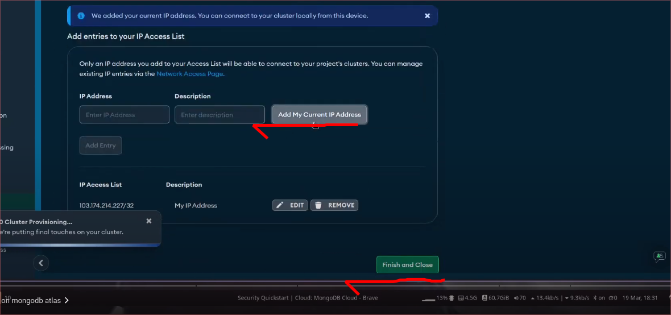Open the chat support icon at right edge
Viewport: 671px width, 315px height.
(x=660, y=256)
